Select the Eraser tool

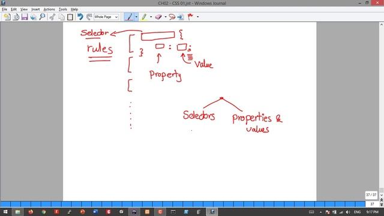158,17
